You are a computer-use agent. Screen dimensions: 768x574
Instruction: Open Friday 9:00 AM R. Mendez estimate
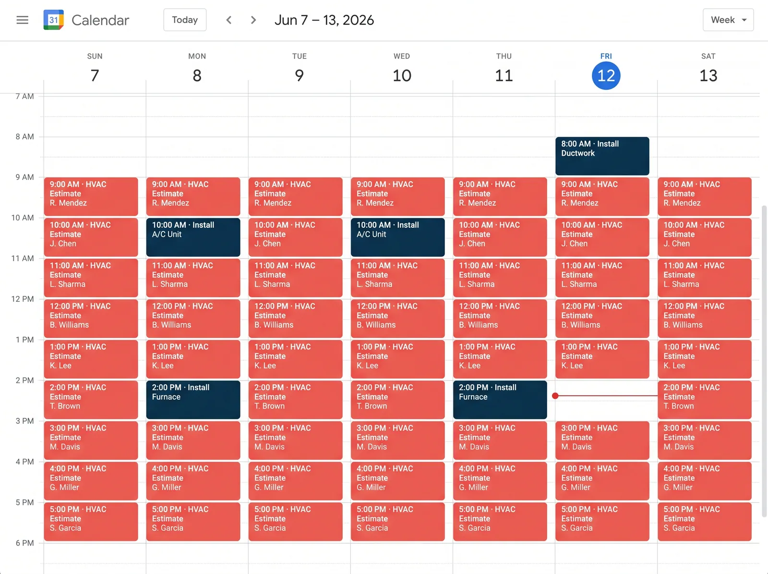[x=602, y=196]
